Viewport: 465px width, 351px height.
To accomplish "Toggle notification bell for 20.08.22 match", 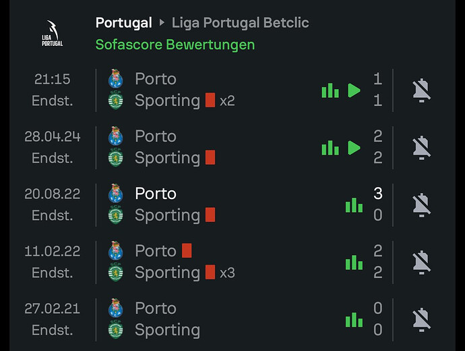I will click(x=421, y=205).
